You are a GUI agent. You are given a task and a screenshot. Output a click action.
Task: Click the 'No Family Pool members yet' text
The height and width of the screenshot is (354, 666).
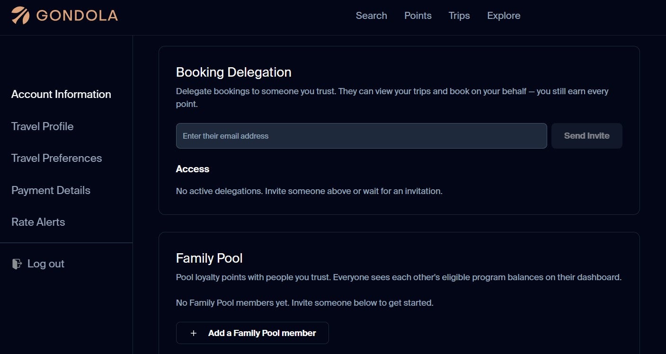[x=305, y=302]
